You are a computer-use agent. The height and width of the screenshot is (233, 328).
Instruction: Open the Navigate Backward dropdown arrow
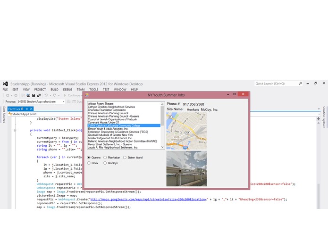[12, 95]
